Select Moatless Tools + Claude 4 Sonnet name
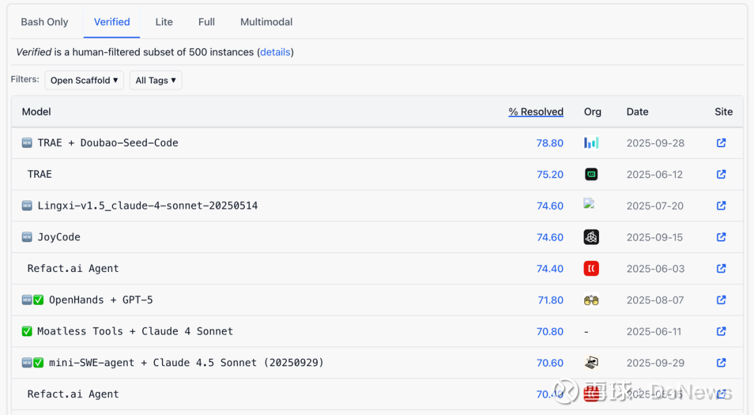 click(x=135, y=331)
